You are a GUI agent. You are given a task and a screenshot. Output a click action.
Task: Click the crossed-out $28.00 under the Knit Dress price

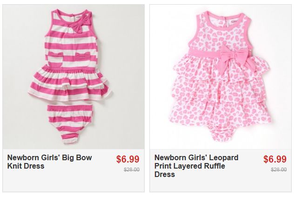point(132,170)
